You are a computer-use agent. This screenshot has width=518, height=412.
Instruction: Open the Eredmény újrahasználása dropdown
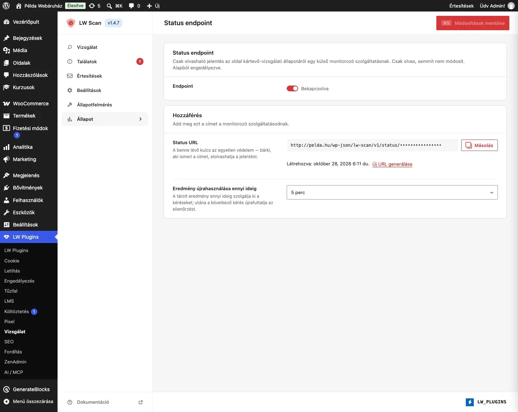pyautogui.click(x=392, y=192)
